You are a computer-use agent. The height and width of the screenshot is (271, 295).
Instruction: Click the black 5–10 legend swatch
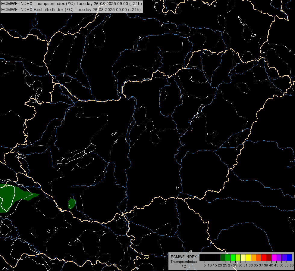[x=207, y=257]
